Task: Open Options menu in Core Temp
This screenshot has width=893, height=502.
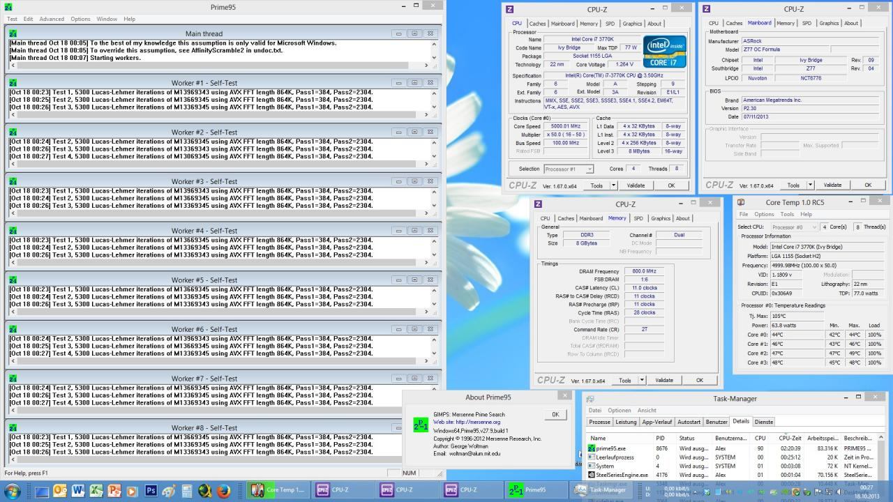Action: point(764,214)
